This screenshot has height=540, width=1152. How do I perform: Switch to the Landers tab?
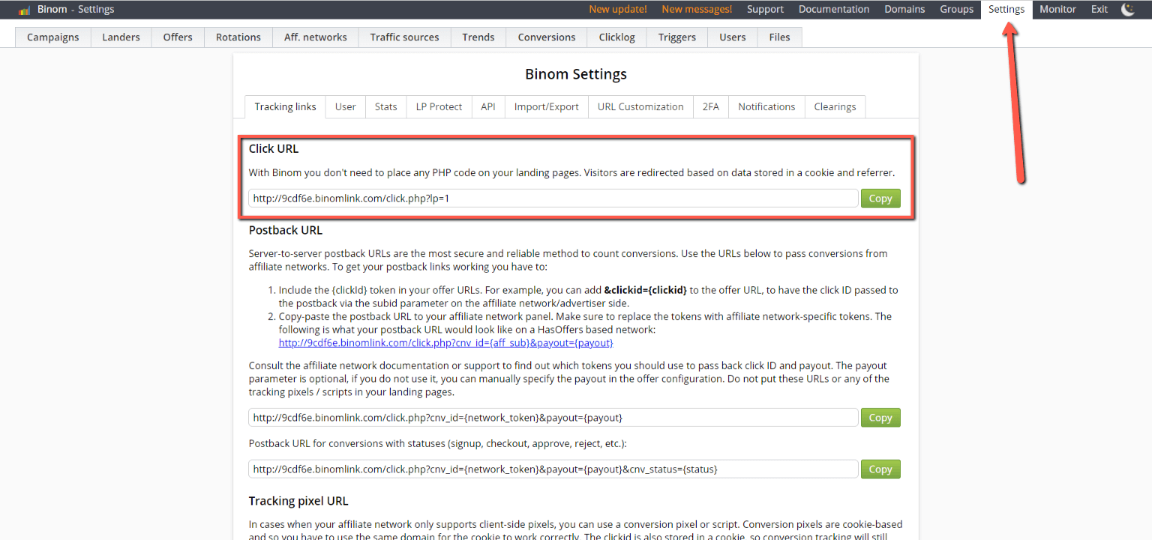(121, 37)
